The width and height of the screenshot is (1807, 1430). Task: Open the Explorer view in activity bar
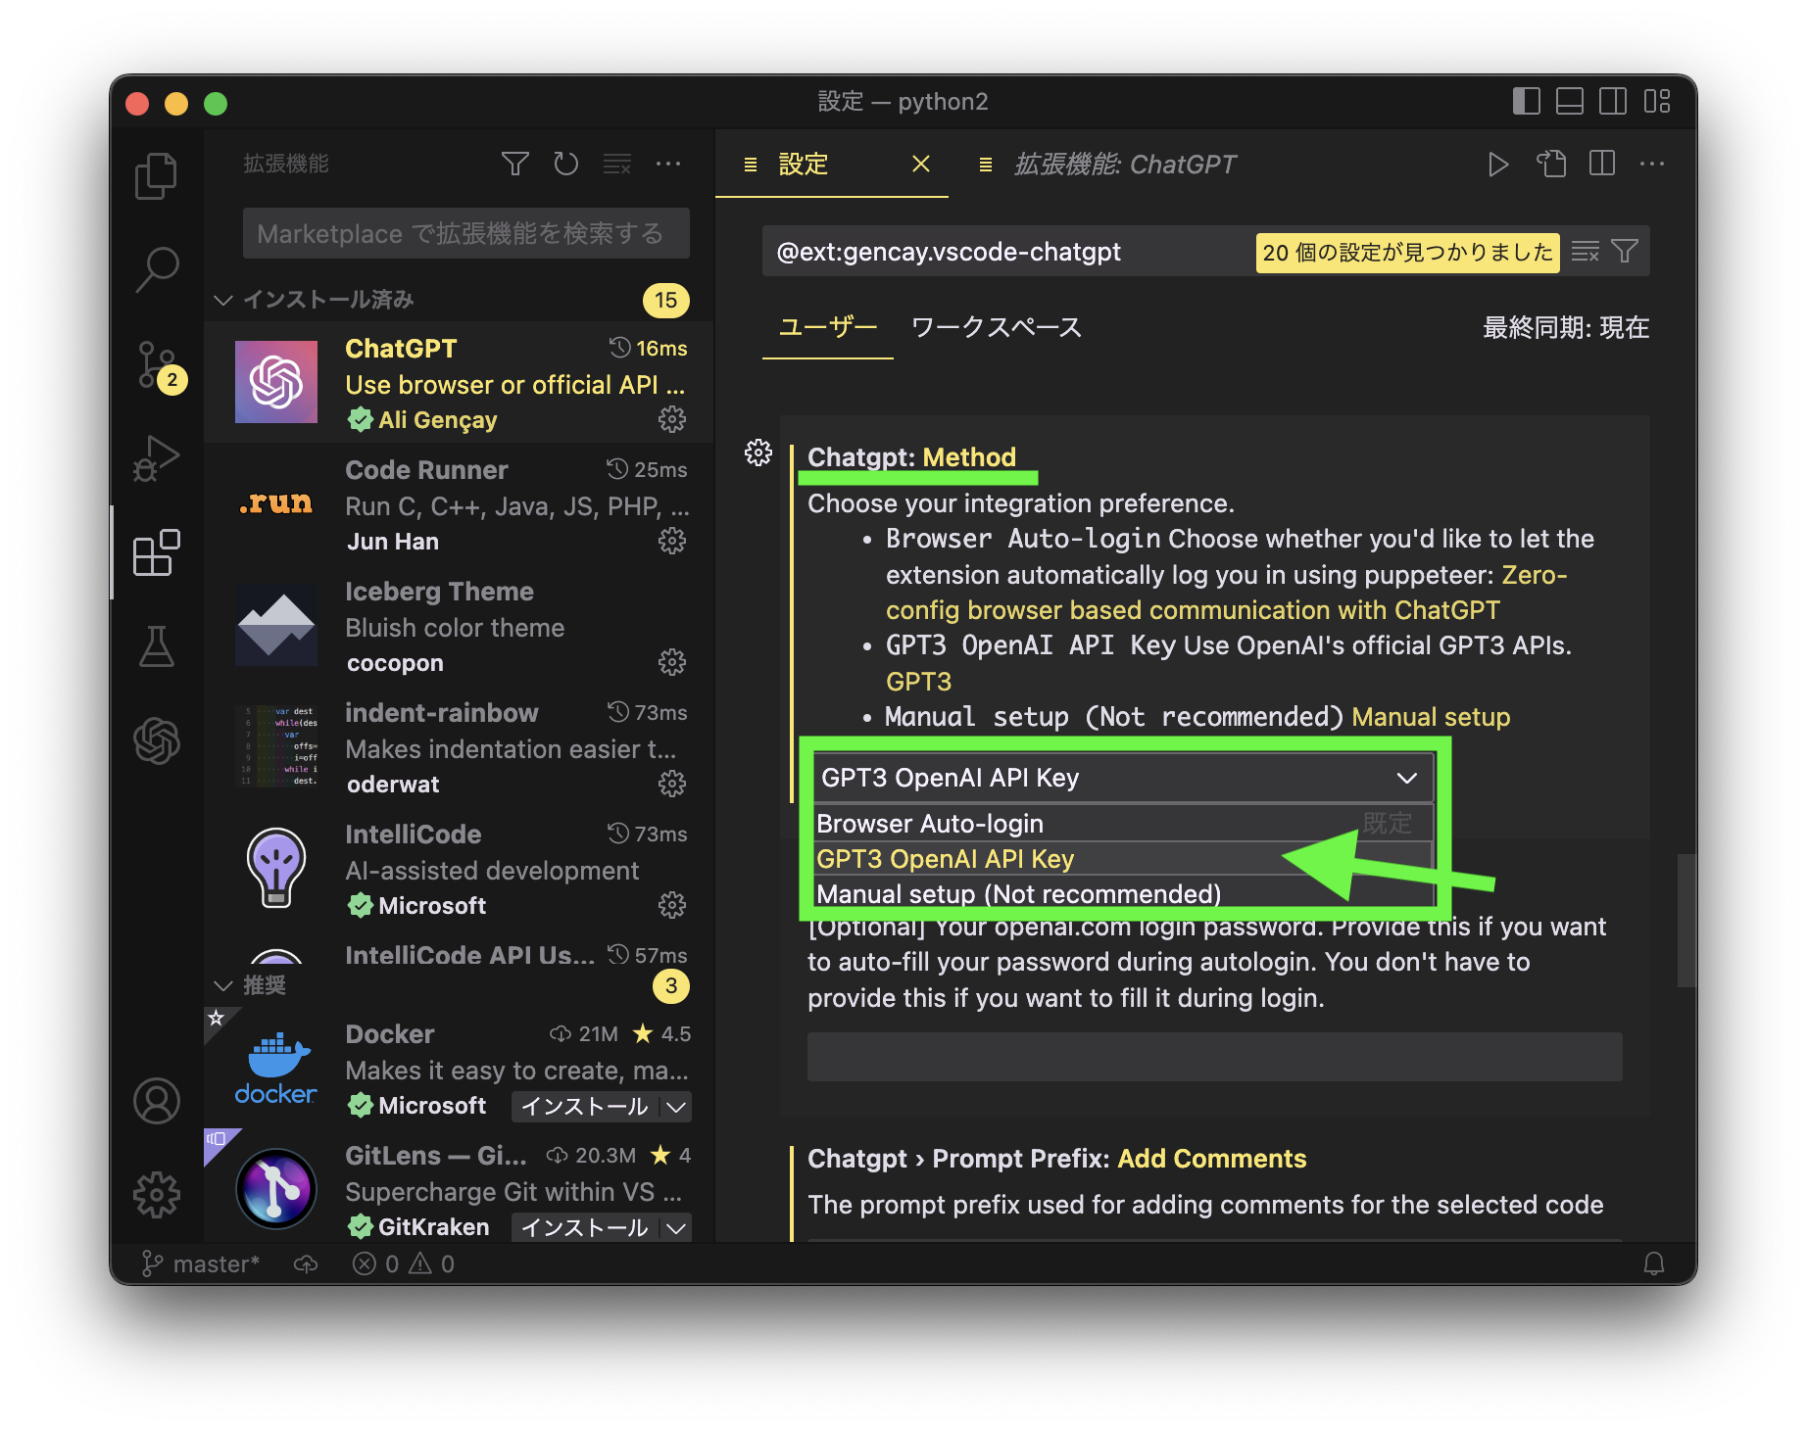pos(156,176)
